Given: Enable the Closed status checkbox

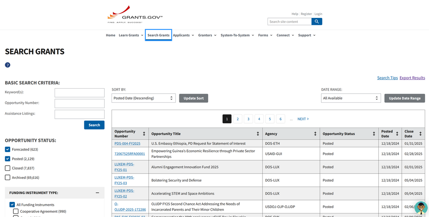Looking at the screenshot, I should pyautogui.click(x=7, y=168).
